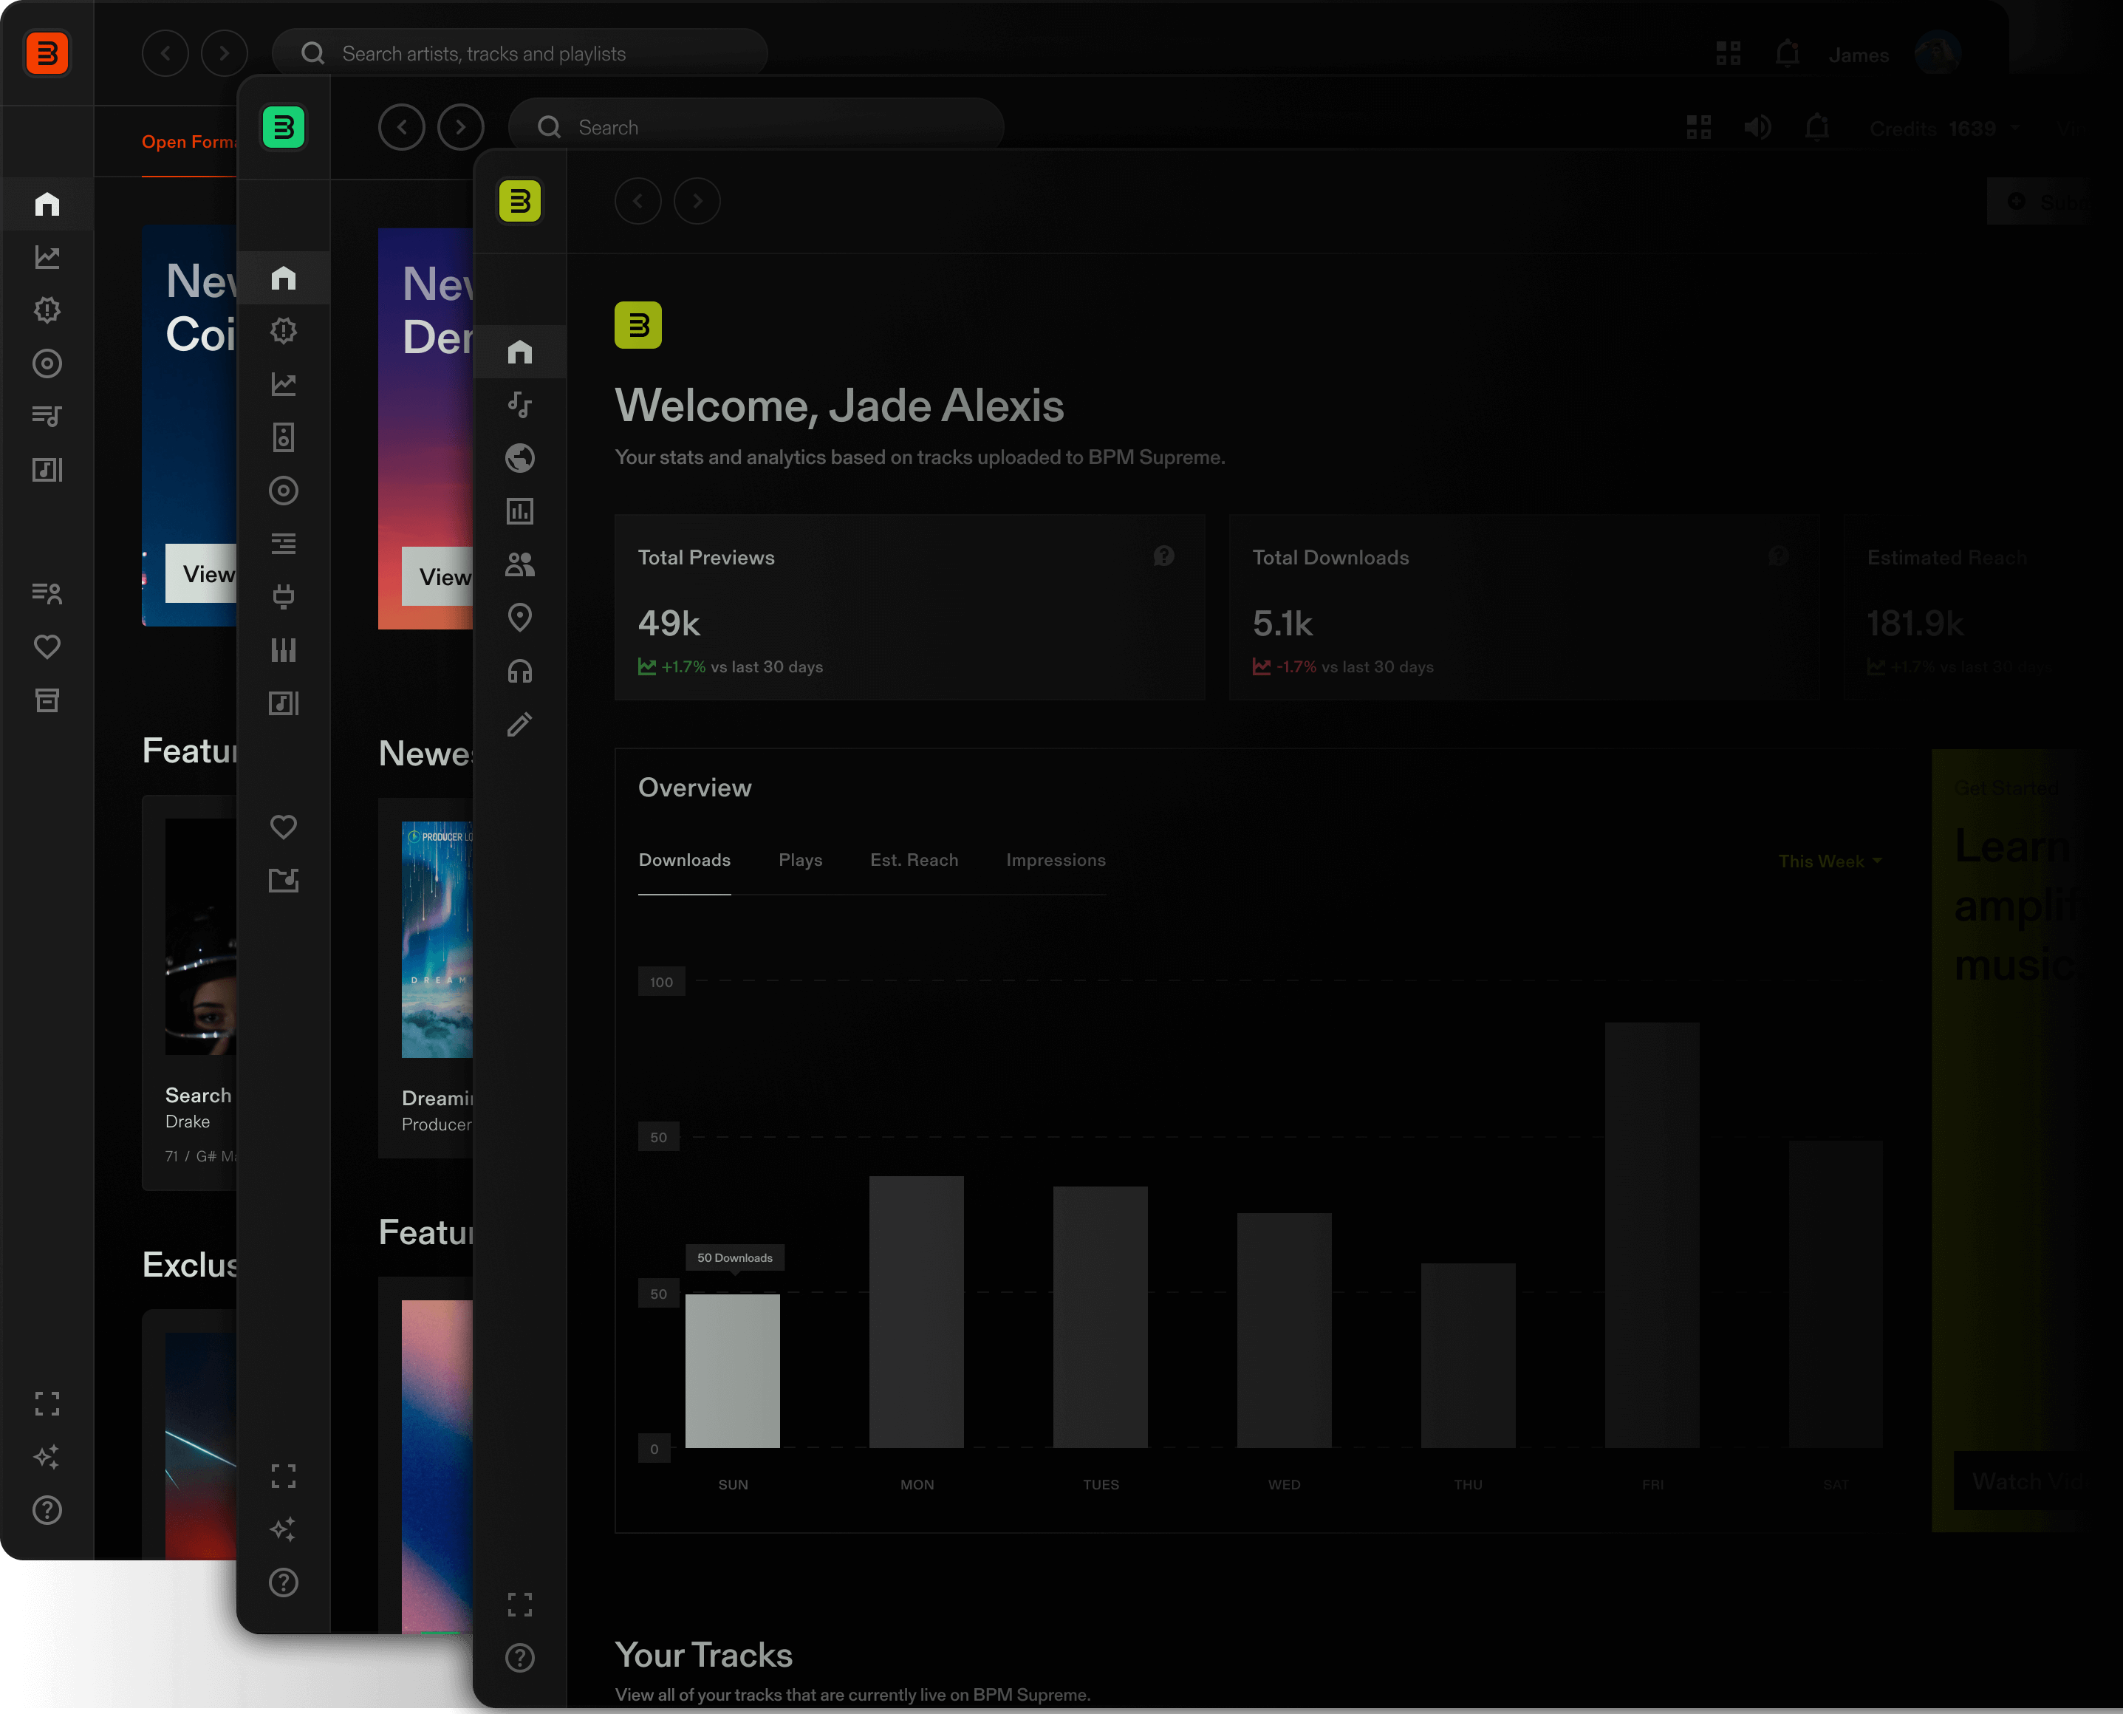2123x1714 pixels.
Task: Go back in the middle window
Action: 402,127
